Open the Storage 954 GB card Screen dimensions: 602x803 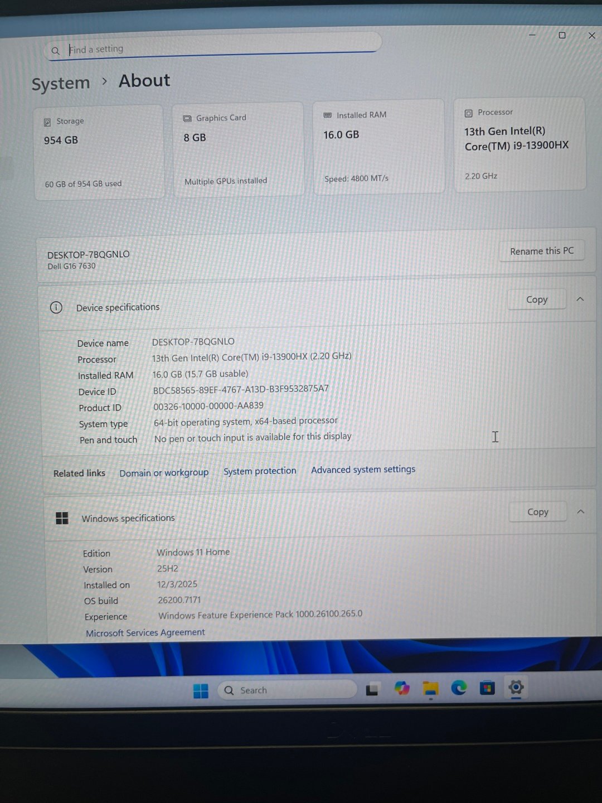[x=99, y=152]
